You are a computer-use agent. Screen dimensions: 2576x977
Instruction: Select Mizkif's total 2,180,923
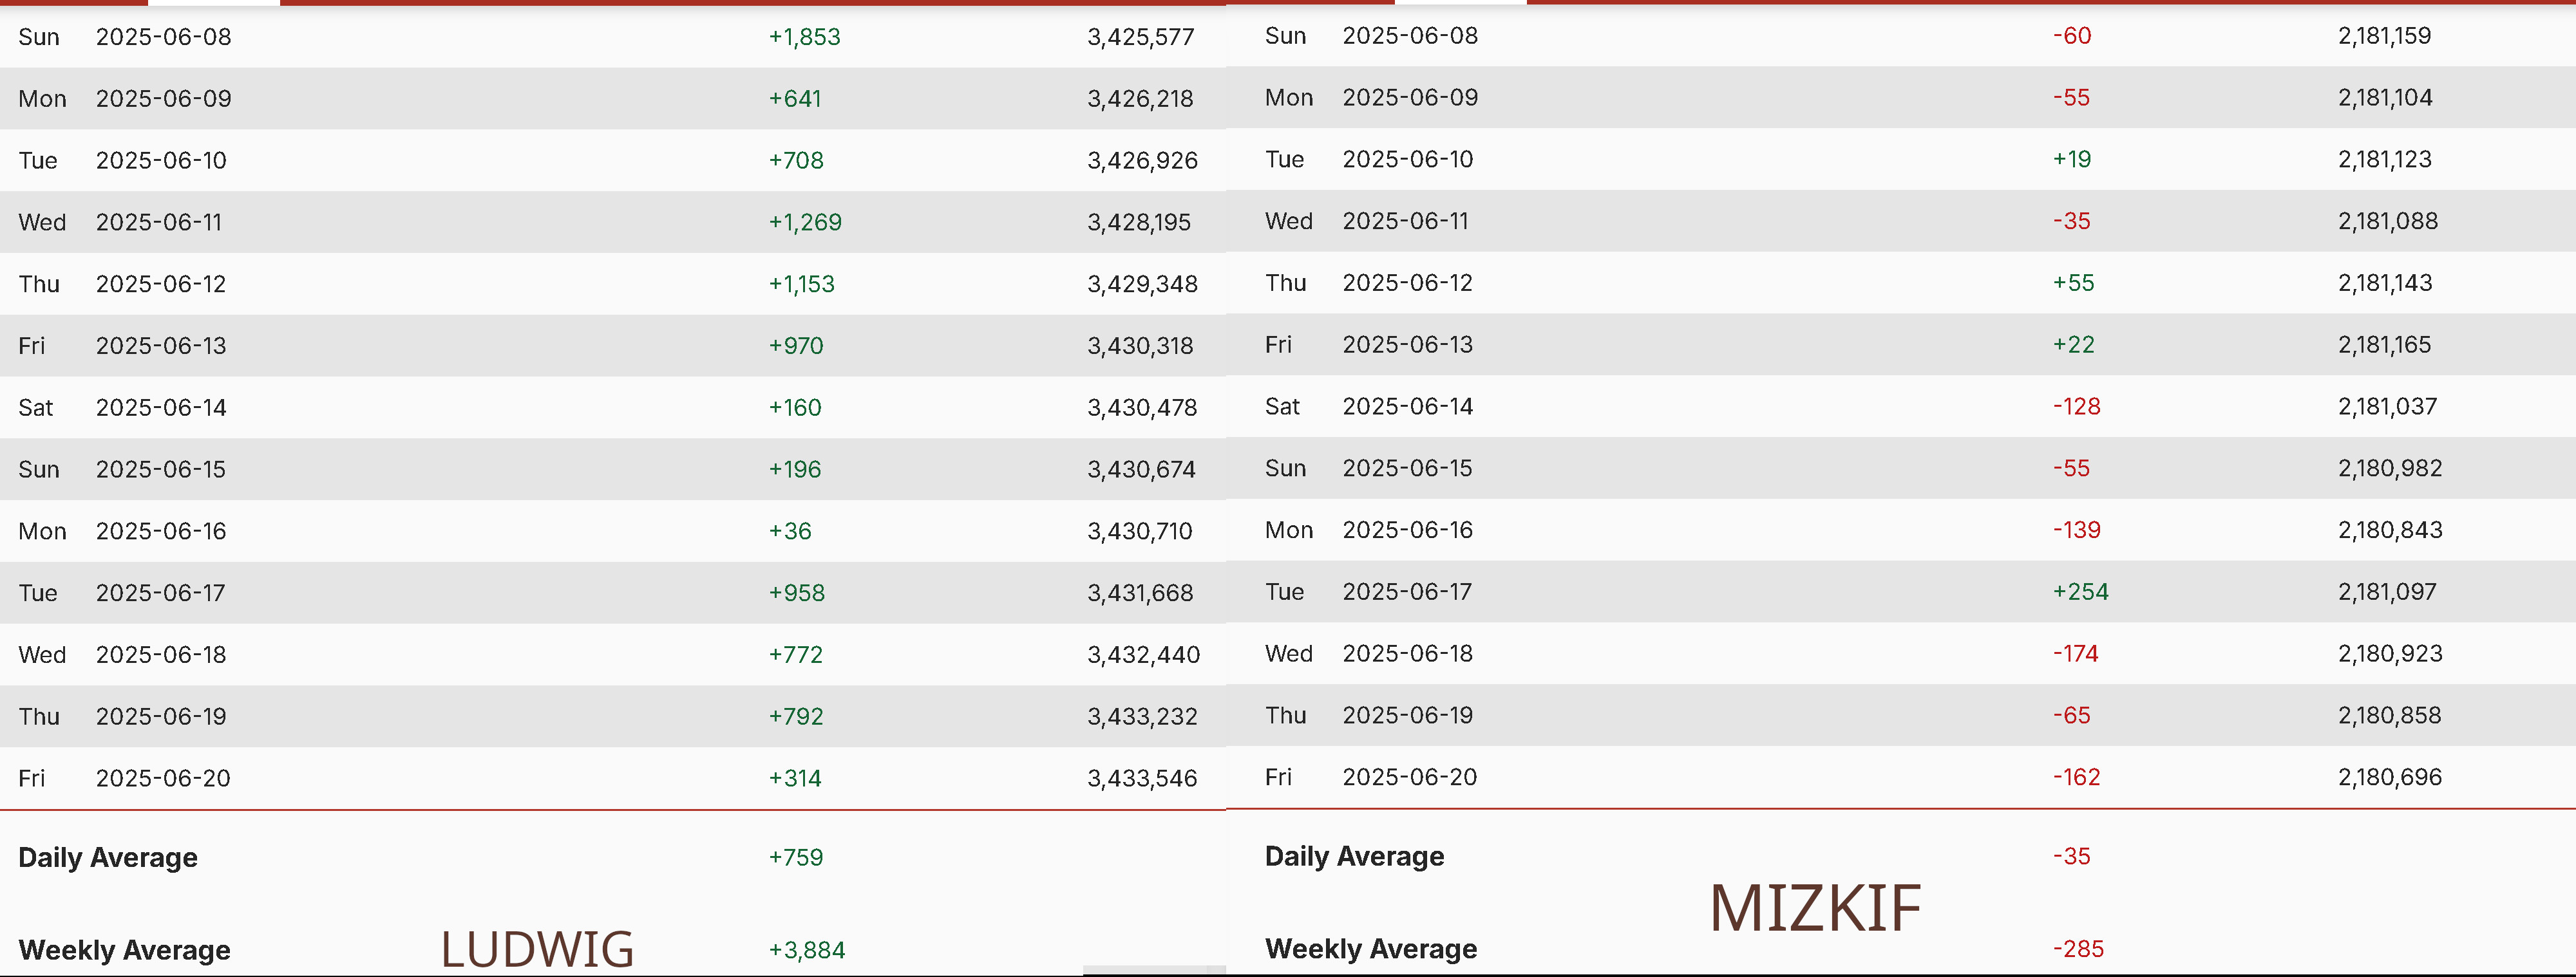tap(2391, 655)
